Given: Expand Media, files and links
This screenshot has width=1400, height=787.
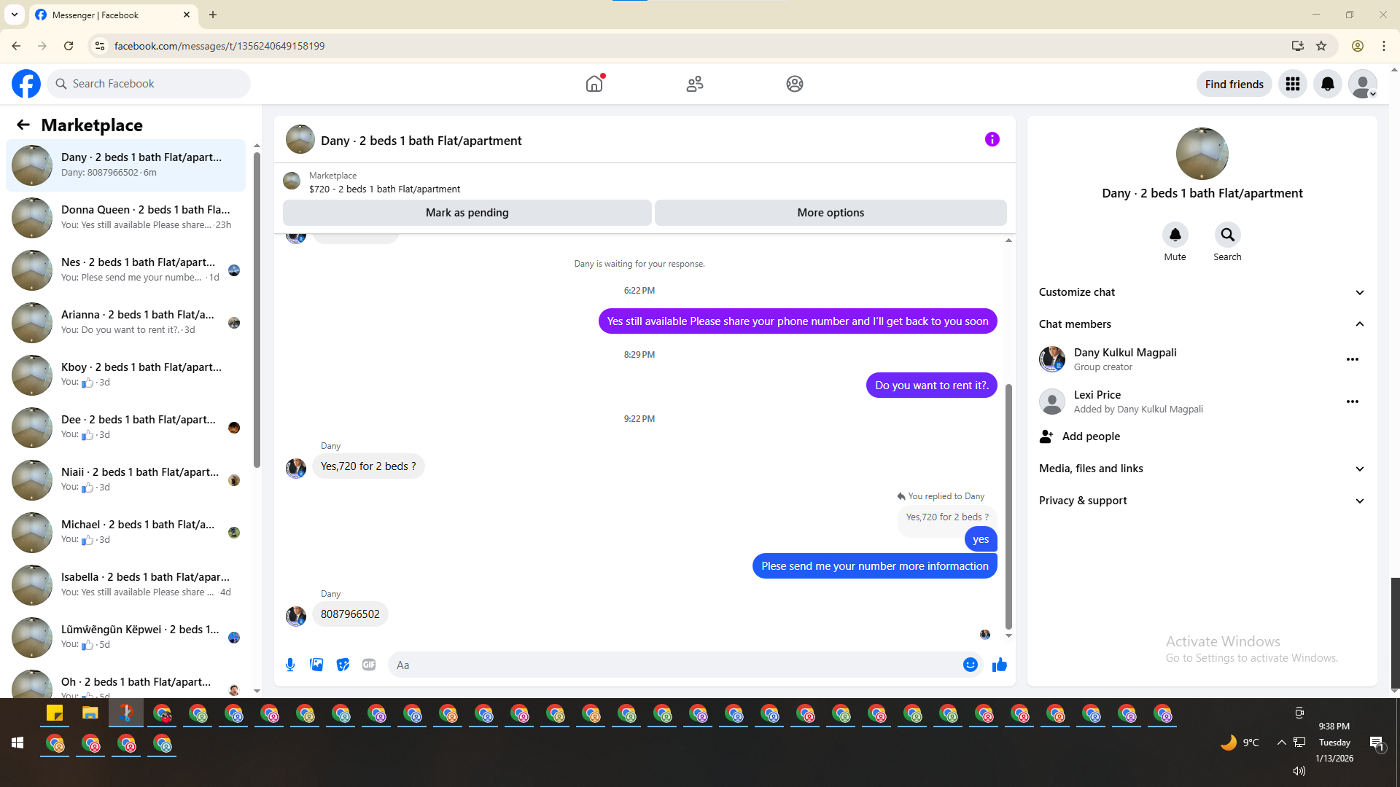Looking at the screenshot, I should click(1202, 469).
